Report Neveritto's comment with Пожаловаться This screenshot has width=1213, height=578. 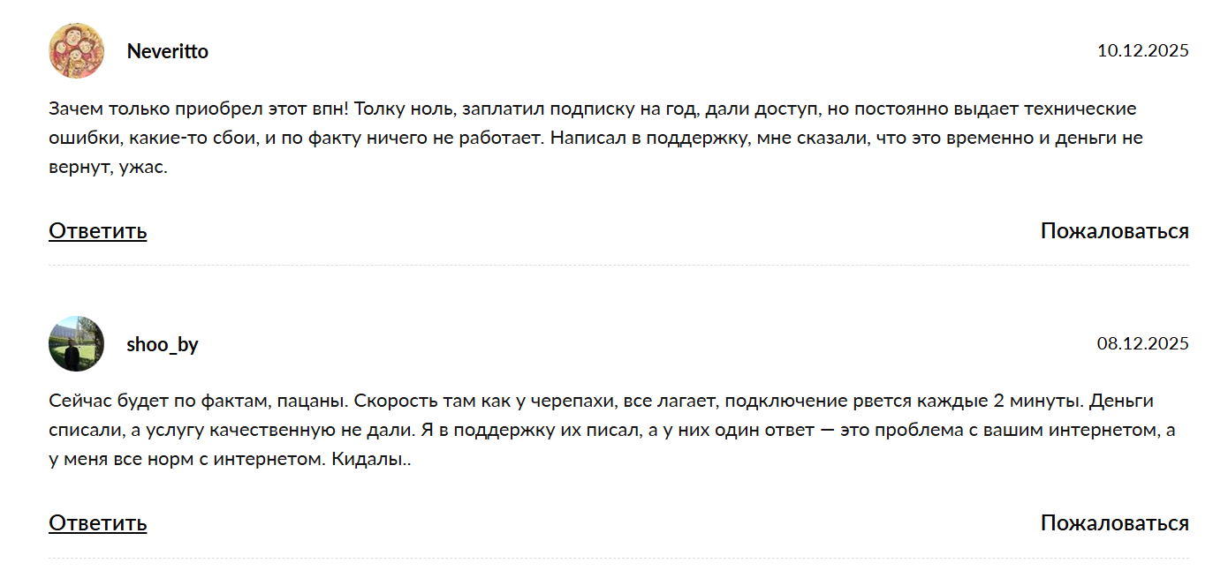[x=1114, y=231]
